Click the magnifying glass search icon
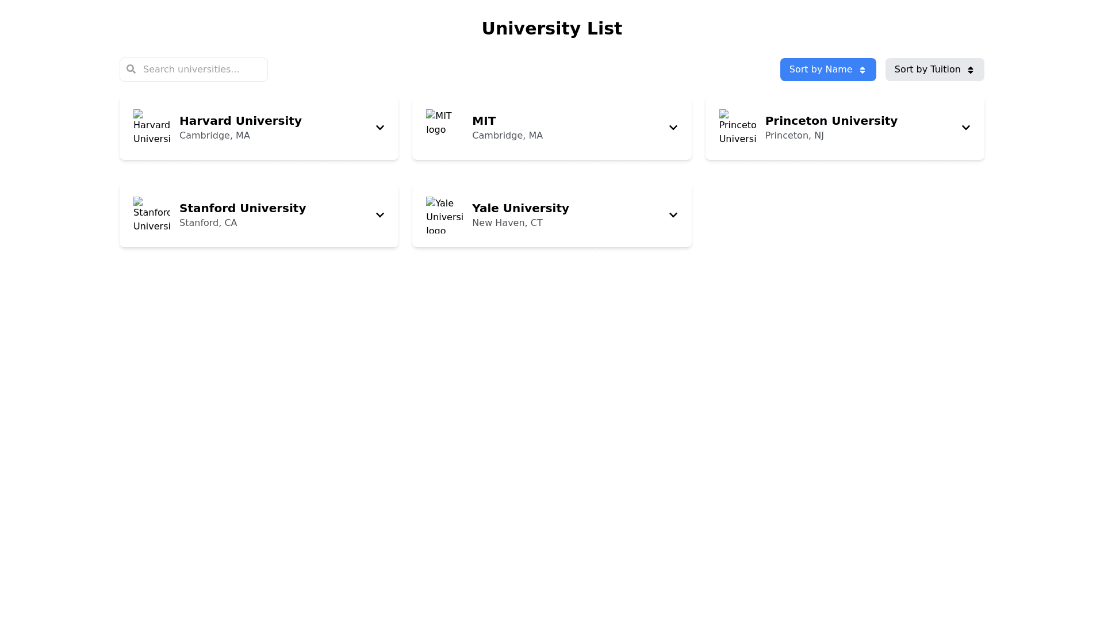This screenshot has height=621, width=1104. click(131, 69)
